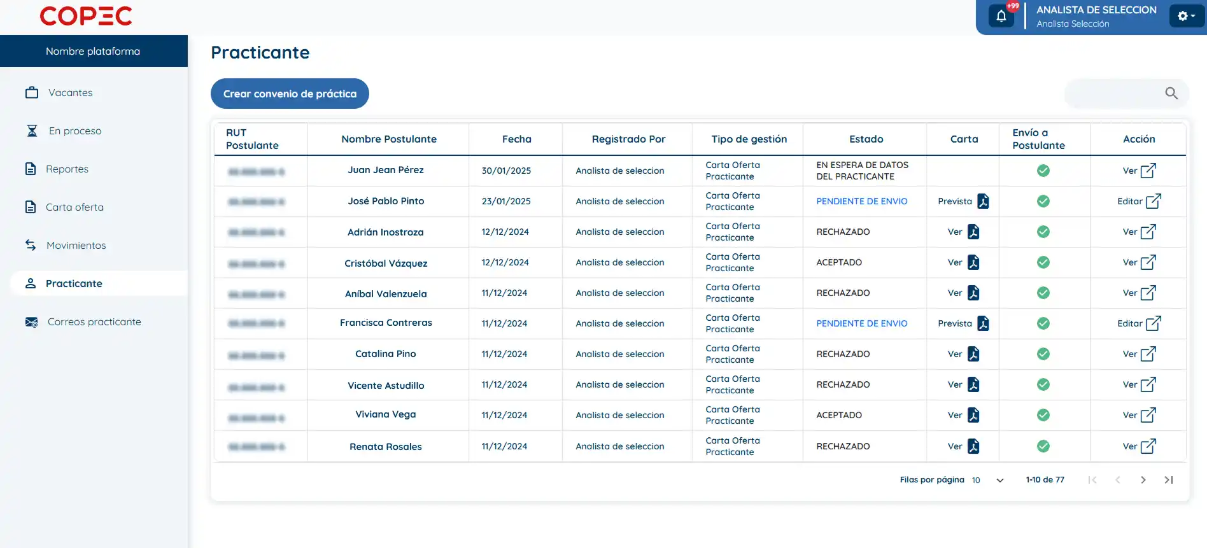Screen dimensions: 1207x548
Task: Open preview PDF for José Pablo Pinto
Action: 983,201
